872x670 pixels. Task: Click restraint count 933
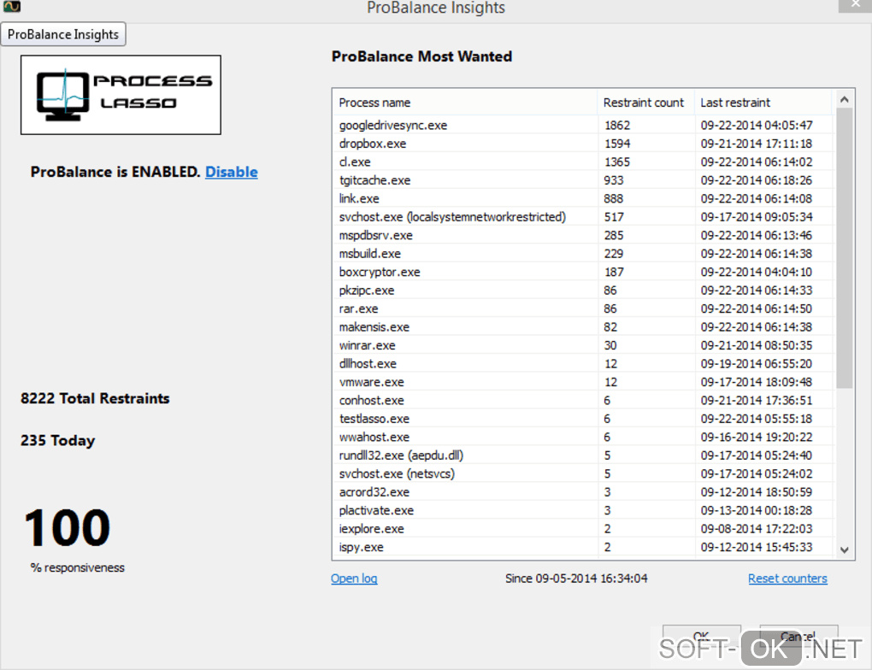coord(614,180)
